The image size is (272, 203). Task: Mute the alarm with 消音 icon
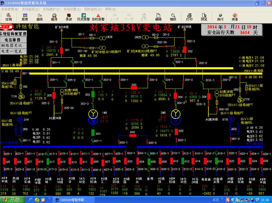pyautogui.click(x=235, y=17)
